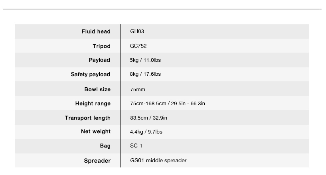Click the Net weight label
Image resolution: width=326 pixels, height=175 pixels.
(x=96, y=132)
